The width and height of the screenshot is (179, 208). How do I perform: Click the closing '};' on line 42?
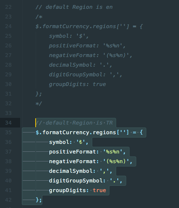(39, 200)
